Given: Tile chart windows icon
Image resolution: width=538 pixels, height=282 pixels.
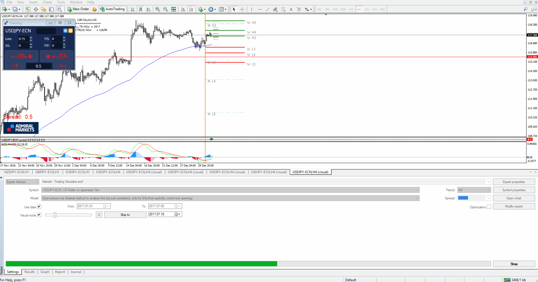Looking at the screenshot, I should pos(173,9).
